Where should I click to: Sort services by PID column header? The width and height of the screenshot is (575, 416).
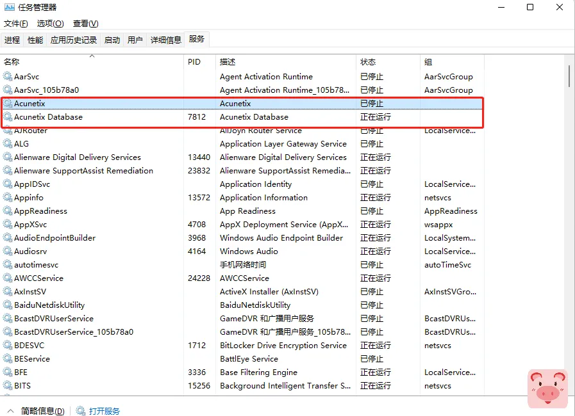pos(199,61)
